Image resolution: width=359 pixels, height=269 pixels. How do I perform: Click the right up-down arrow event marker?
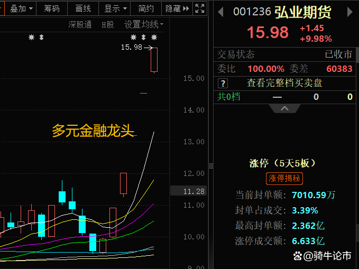point(144,37)
